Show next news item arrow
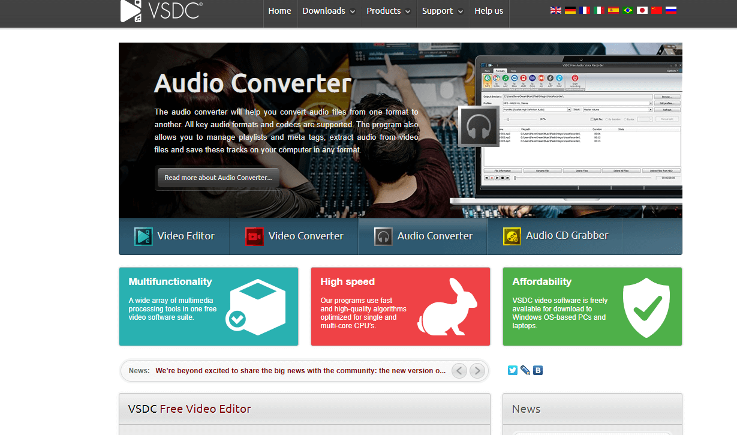The height and width of the screenshot is (435, 737). (477, 371)
